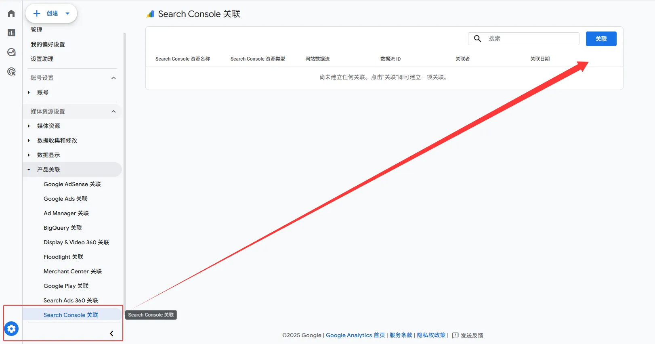
Task: Open the Create dropdown arrow
Action: pos(67,13)
